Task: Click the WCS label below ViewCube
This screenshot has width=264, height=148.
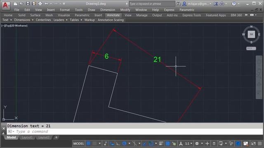Action: (251, 49)
